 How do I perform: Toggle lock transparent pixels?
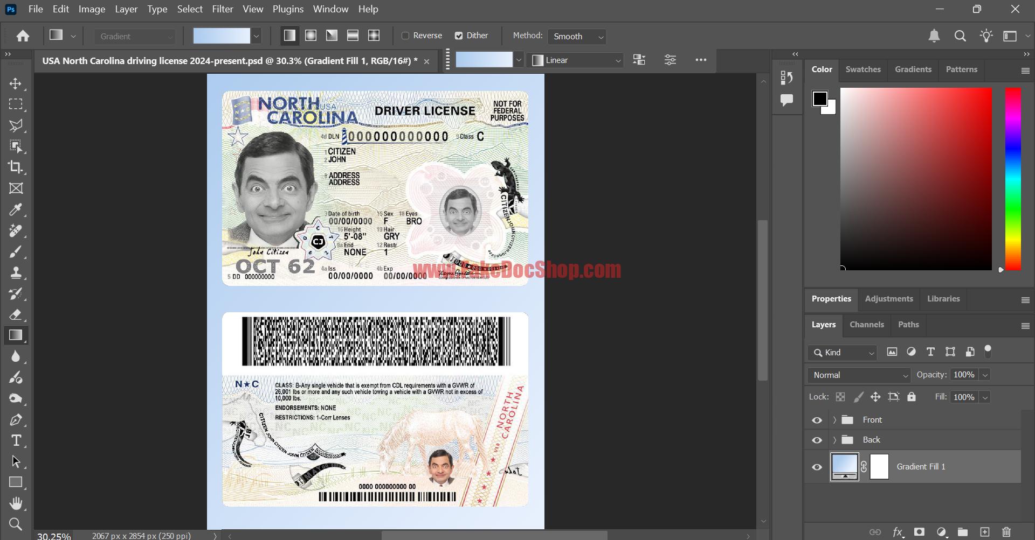tap(840, 397)
